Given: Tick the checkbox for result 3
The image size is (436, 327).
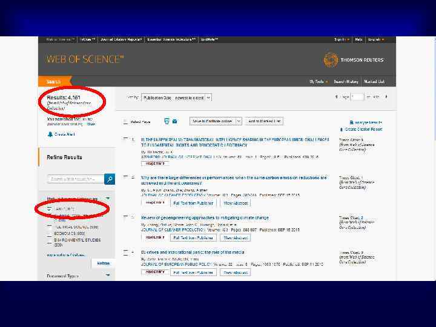Looking at the screenshot, I should click(126, 217).
